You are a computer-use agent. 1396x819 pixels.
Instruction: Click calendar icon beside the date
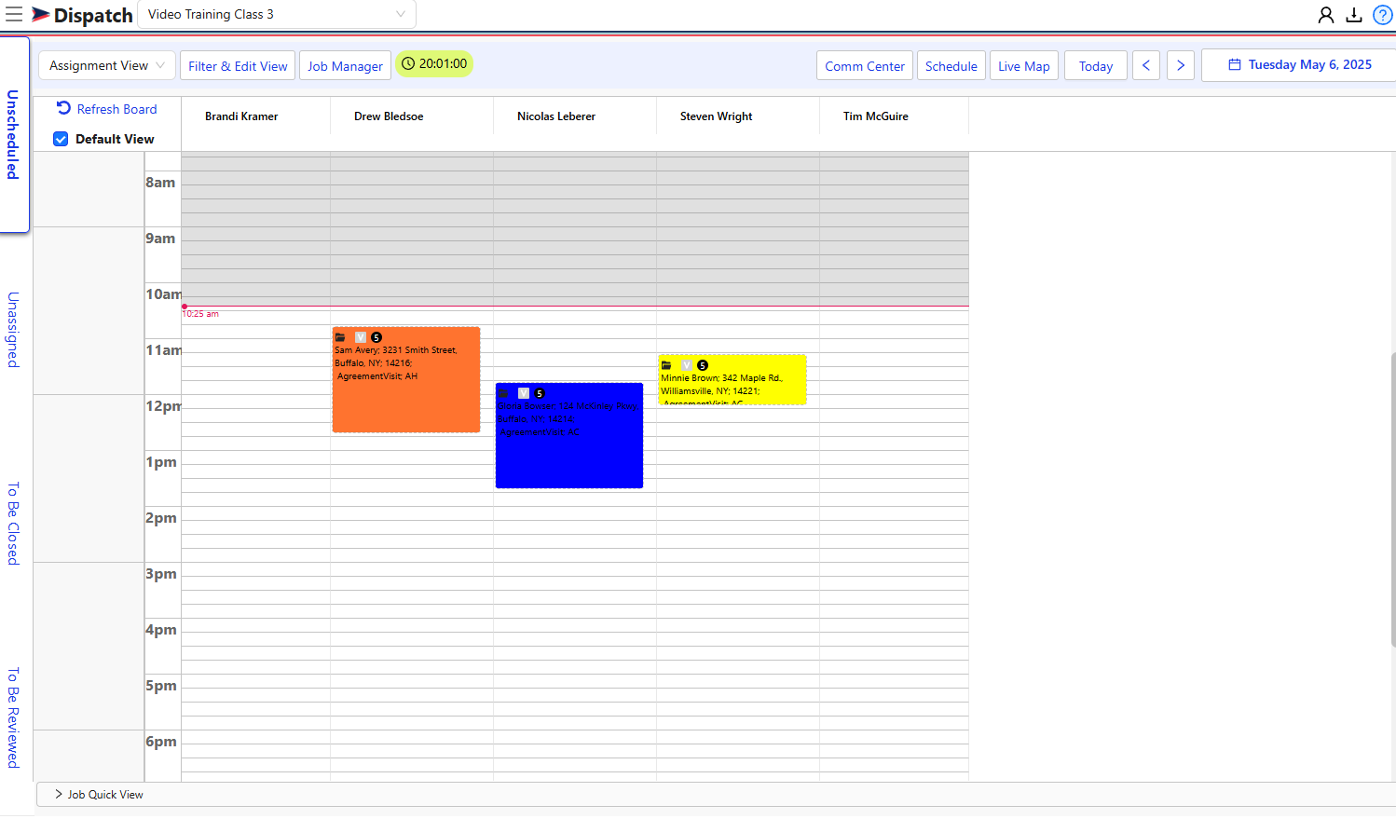point(1235,64)
